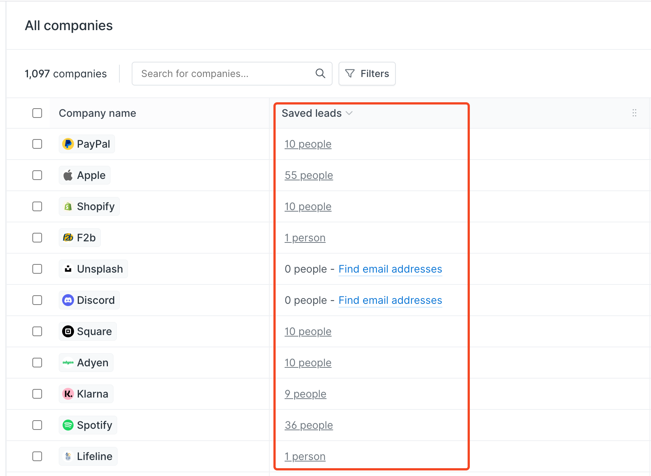
Task: Click the Spotify logo icon
Action: point(68,425)
